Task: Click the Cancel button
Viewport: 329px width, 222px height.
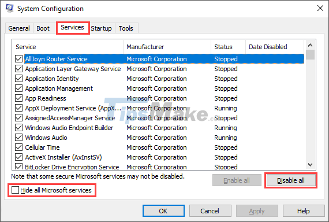Action: (210, 211)
